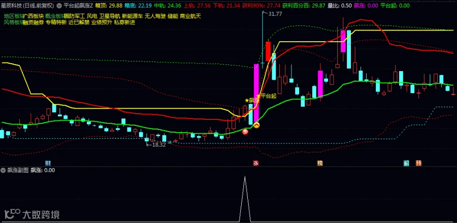Open the 新能源车 concept tag
Image resolution: width=457 pixels, height=223 pixels.
[x=132, y=16]
